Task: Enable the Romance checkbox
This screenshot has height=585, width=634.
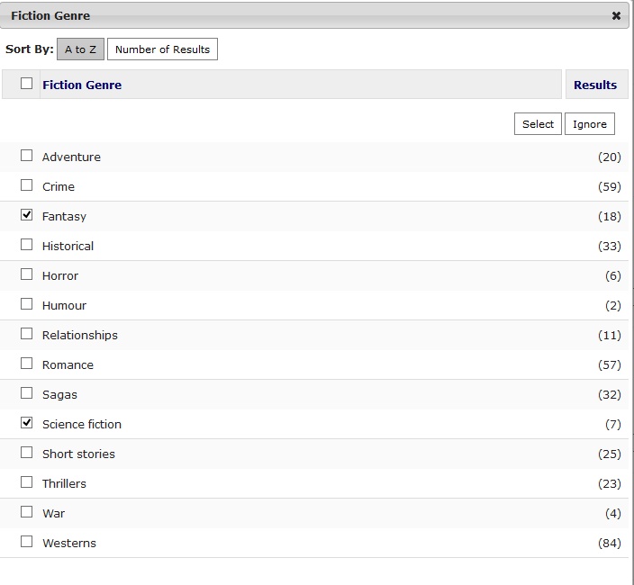Action: 26,364
